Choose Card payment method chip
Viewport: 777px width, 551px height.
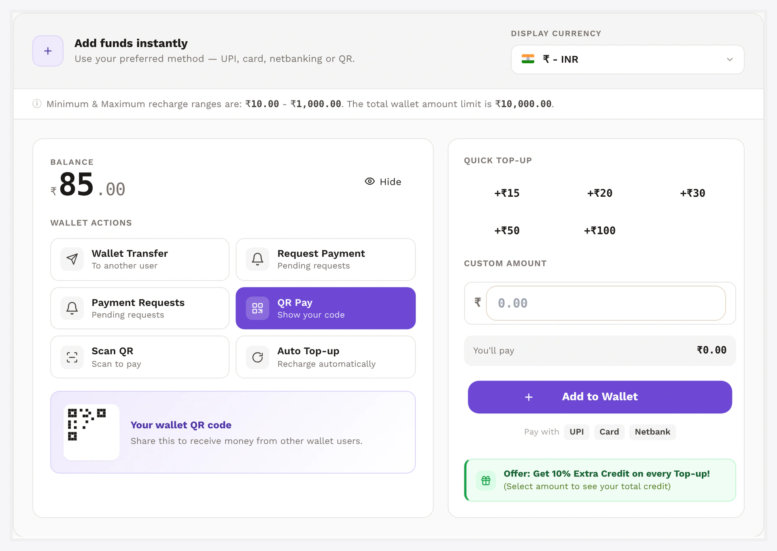tap(609, 432)
